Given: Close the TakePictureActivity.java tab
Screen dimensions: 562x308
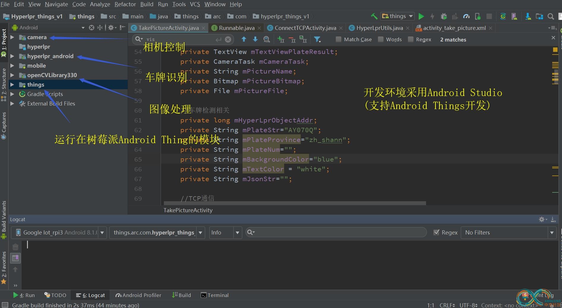Looking at the screenshot, I should [203, 28].
